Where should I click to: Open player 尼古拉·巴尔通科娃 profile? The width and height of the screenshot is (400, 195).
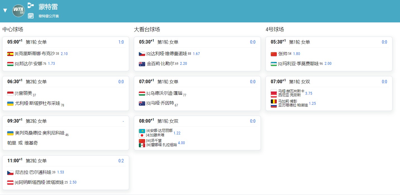pos(33,172)
